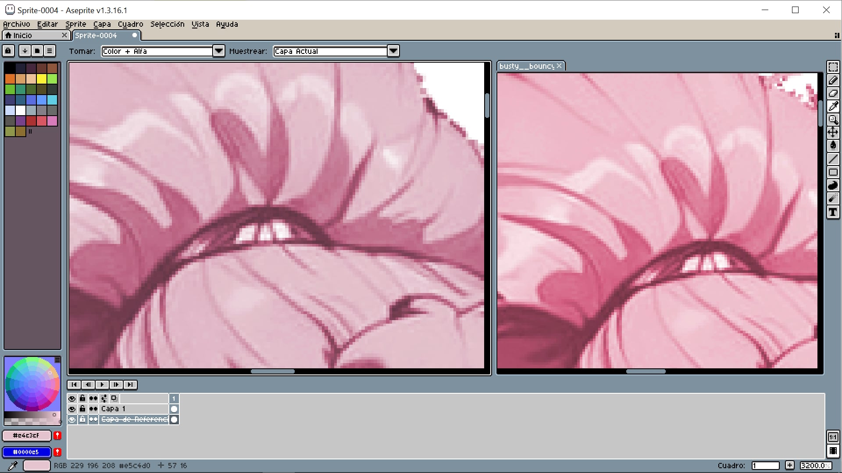Open the Muestrear Capa Actual dropdown
The width and height of the screenshot is (842, 473).
click(393, 51)
